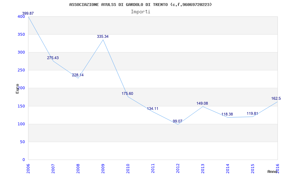Click the 2011 x-axis year label
This screenshot has height=175, width=281.
click(x=153, y=168)
